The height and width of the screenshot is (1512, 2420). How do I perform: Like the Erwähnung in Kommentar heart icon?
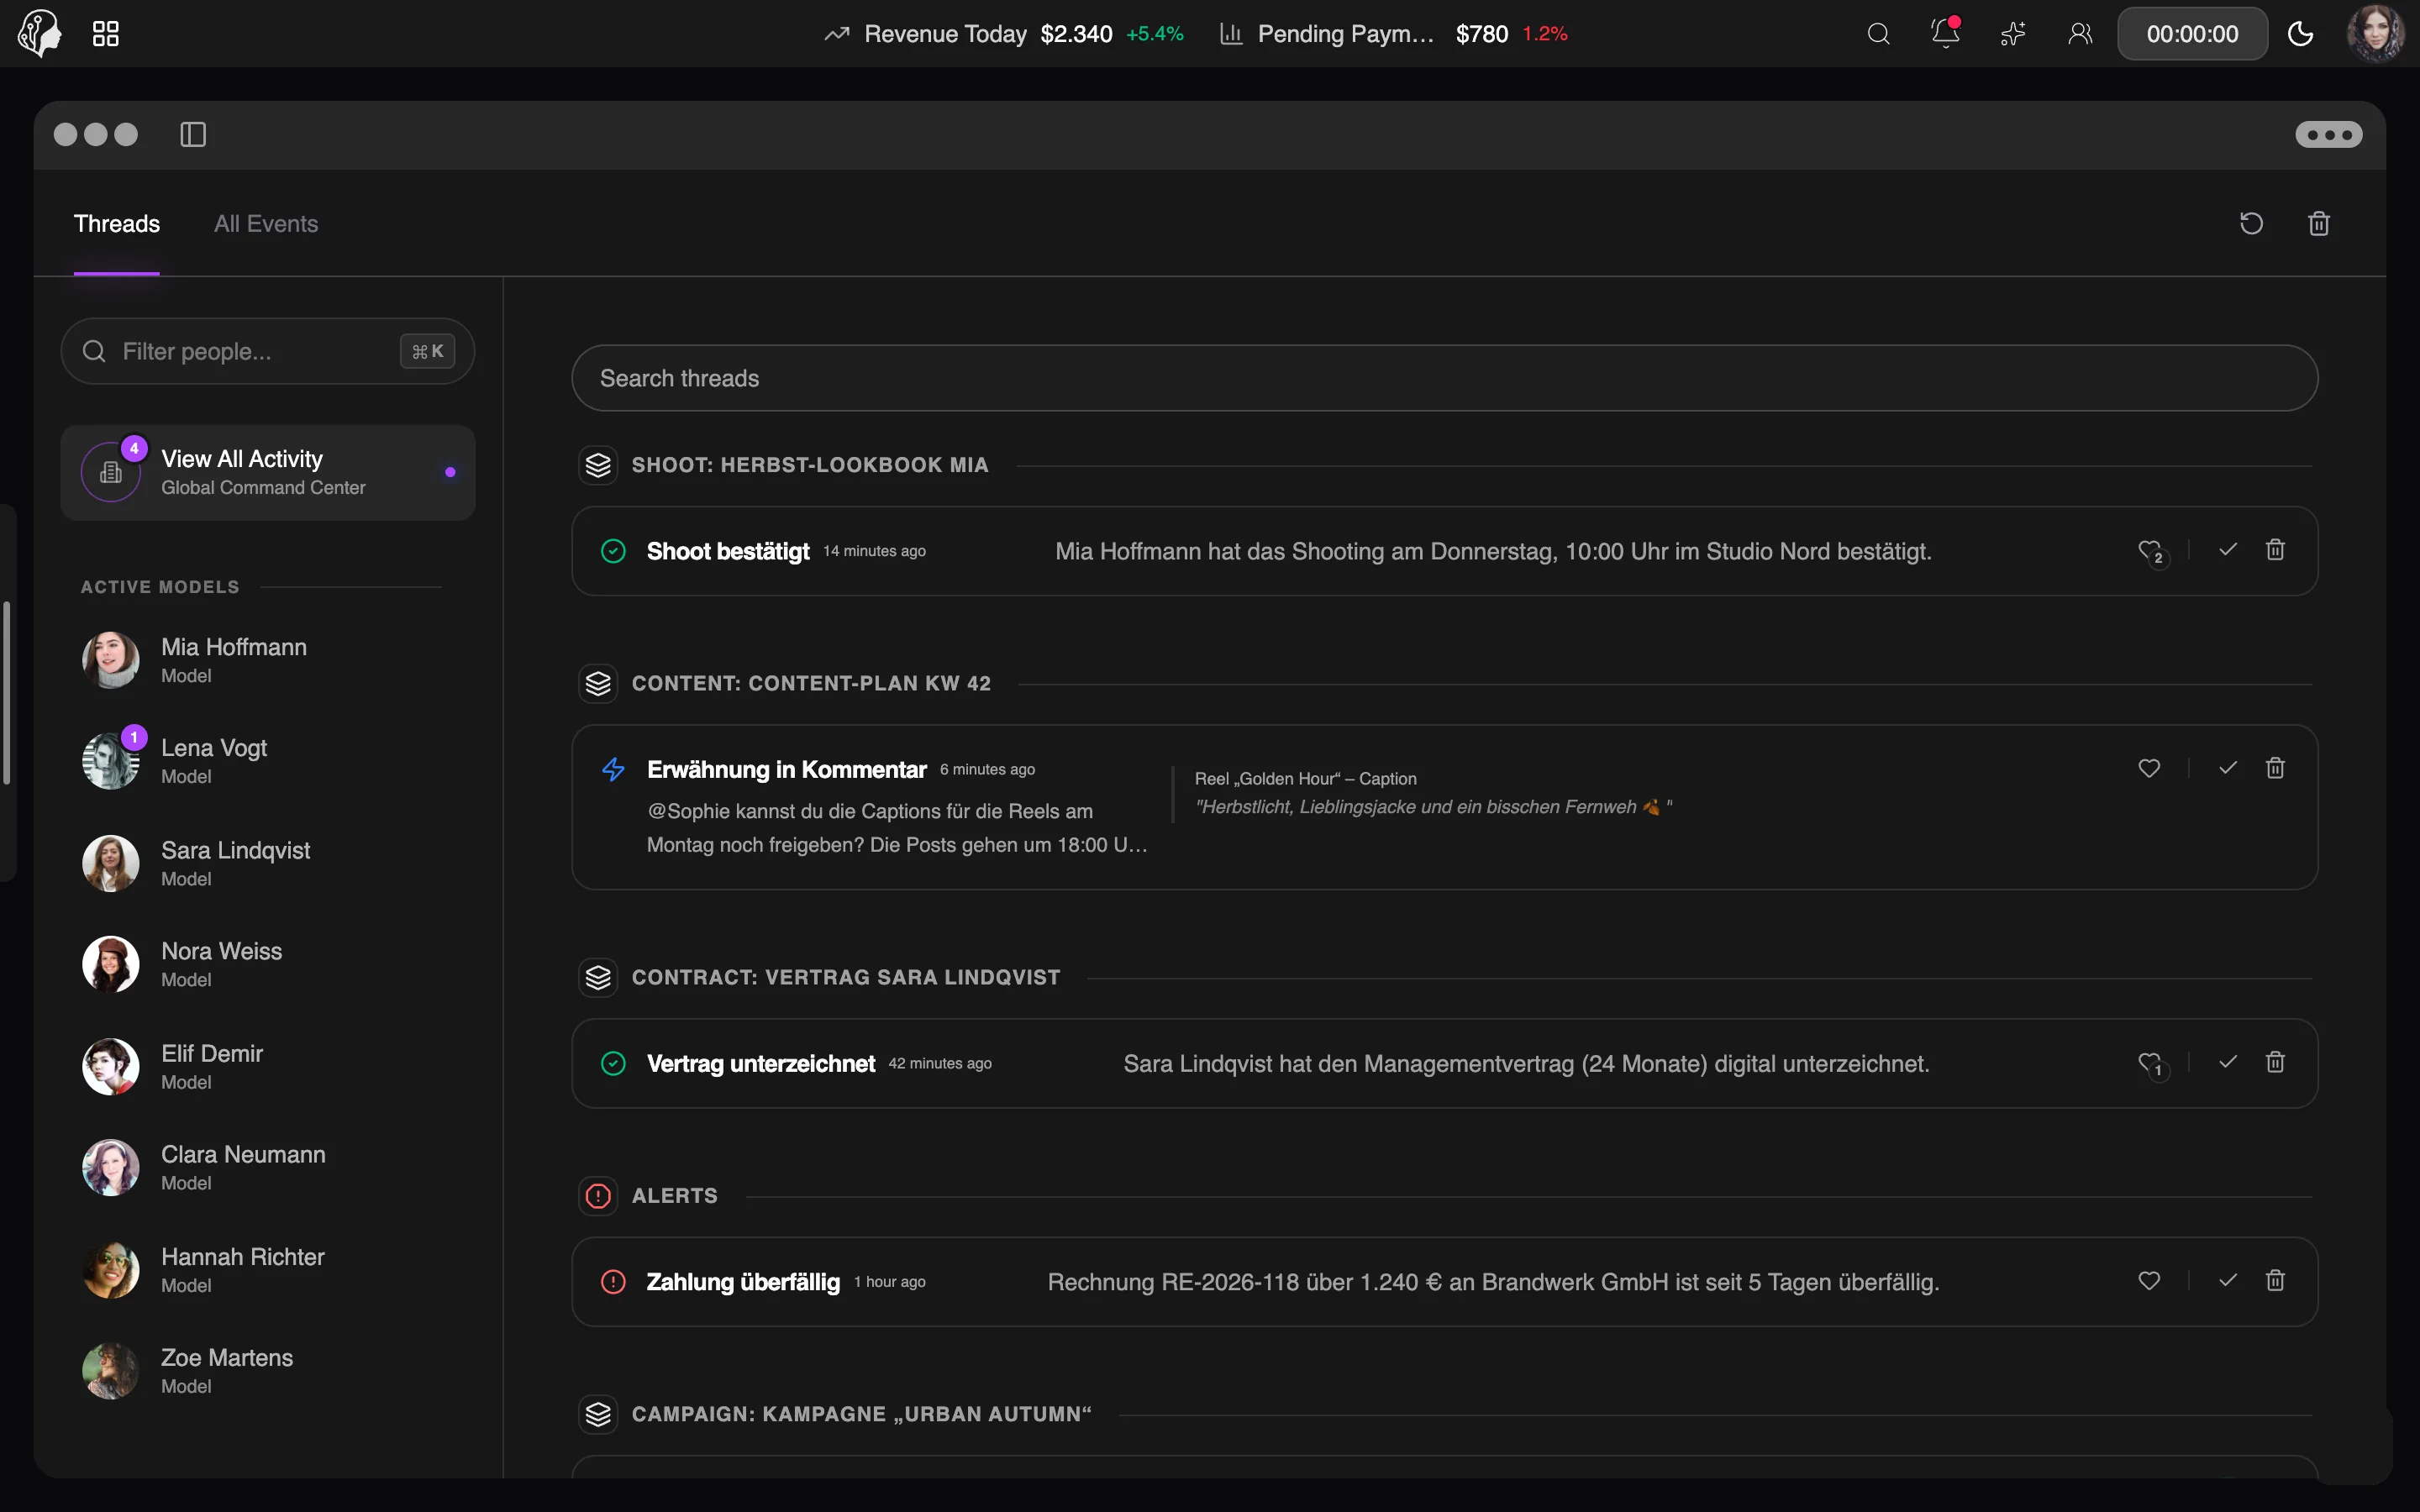pos(2149,768)
